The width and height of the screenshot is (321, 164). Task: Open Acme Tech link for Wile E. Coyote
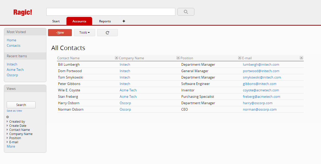pyautogui.click(x=128, y=90)
